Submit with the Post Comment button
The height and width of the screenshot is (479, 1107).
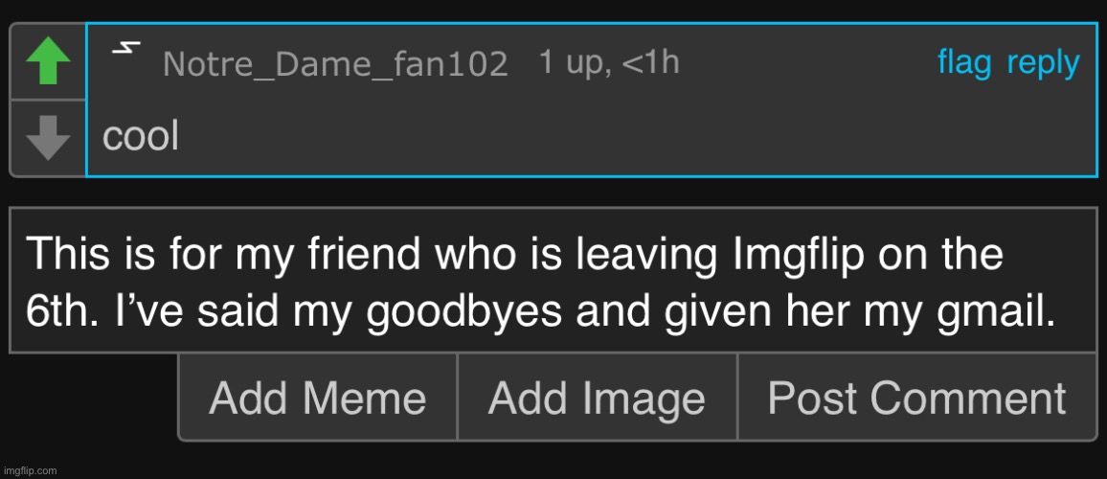[916, 398]
